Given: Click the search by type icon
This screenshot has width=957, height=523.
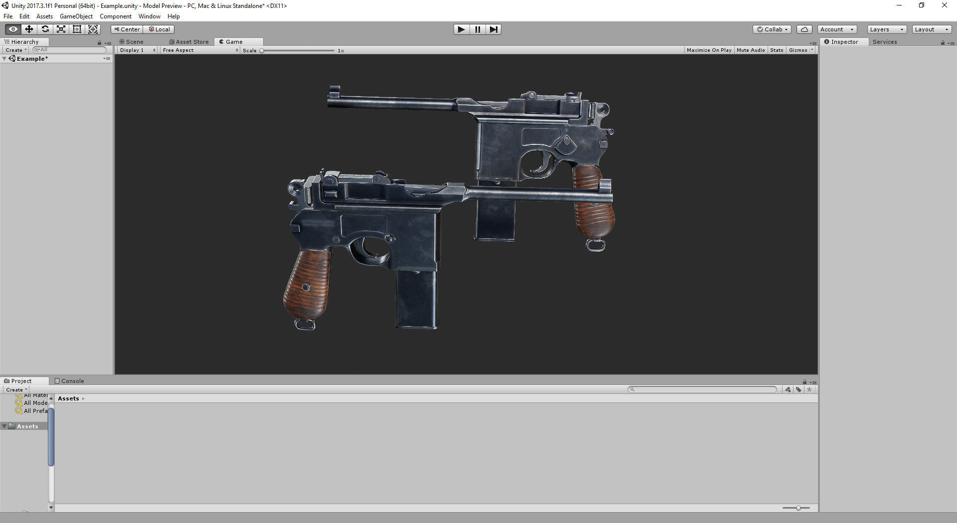Looking at the screenshot, I should click(788, 390).
